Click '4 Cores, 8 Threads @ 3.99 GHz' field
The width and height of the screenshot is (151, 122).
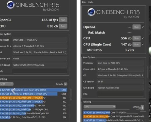[x=40, y=46]
